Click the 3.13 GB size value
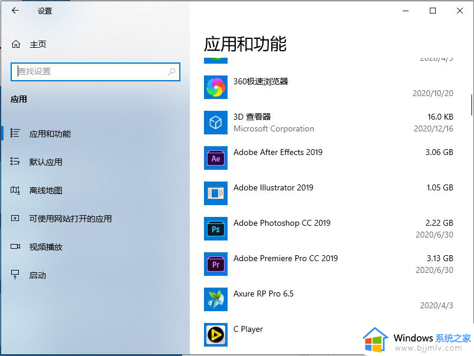 440,258
